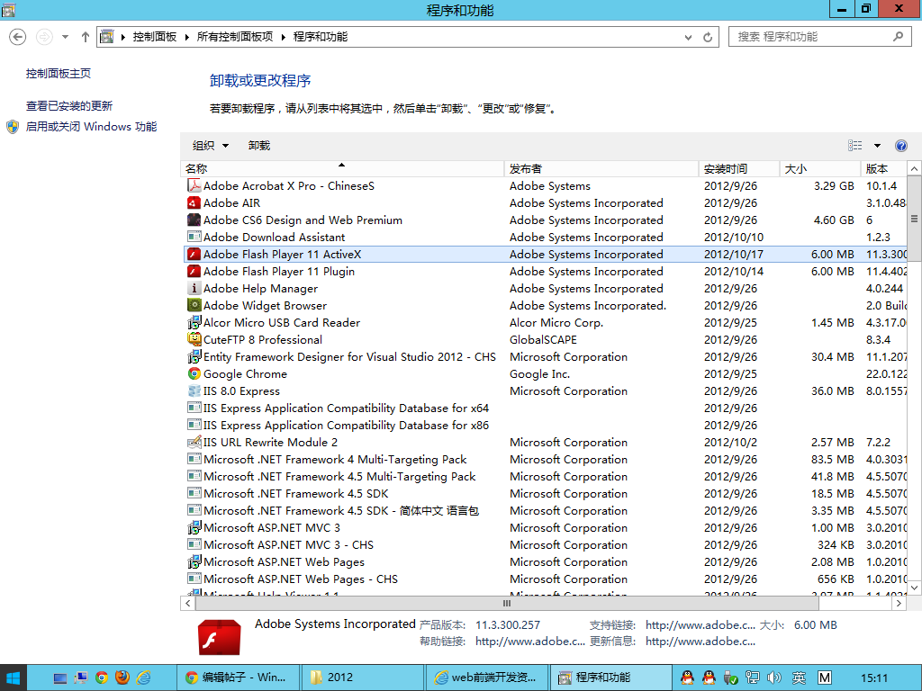Click the Flash Player 11 ActiveX icon
Image resolution: width=922 pixels, height=691 pixels.
[x=194, y=254]
